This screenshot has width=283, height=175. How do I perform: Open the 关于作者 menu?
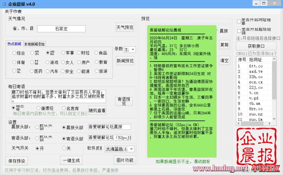click(13, 11)
